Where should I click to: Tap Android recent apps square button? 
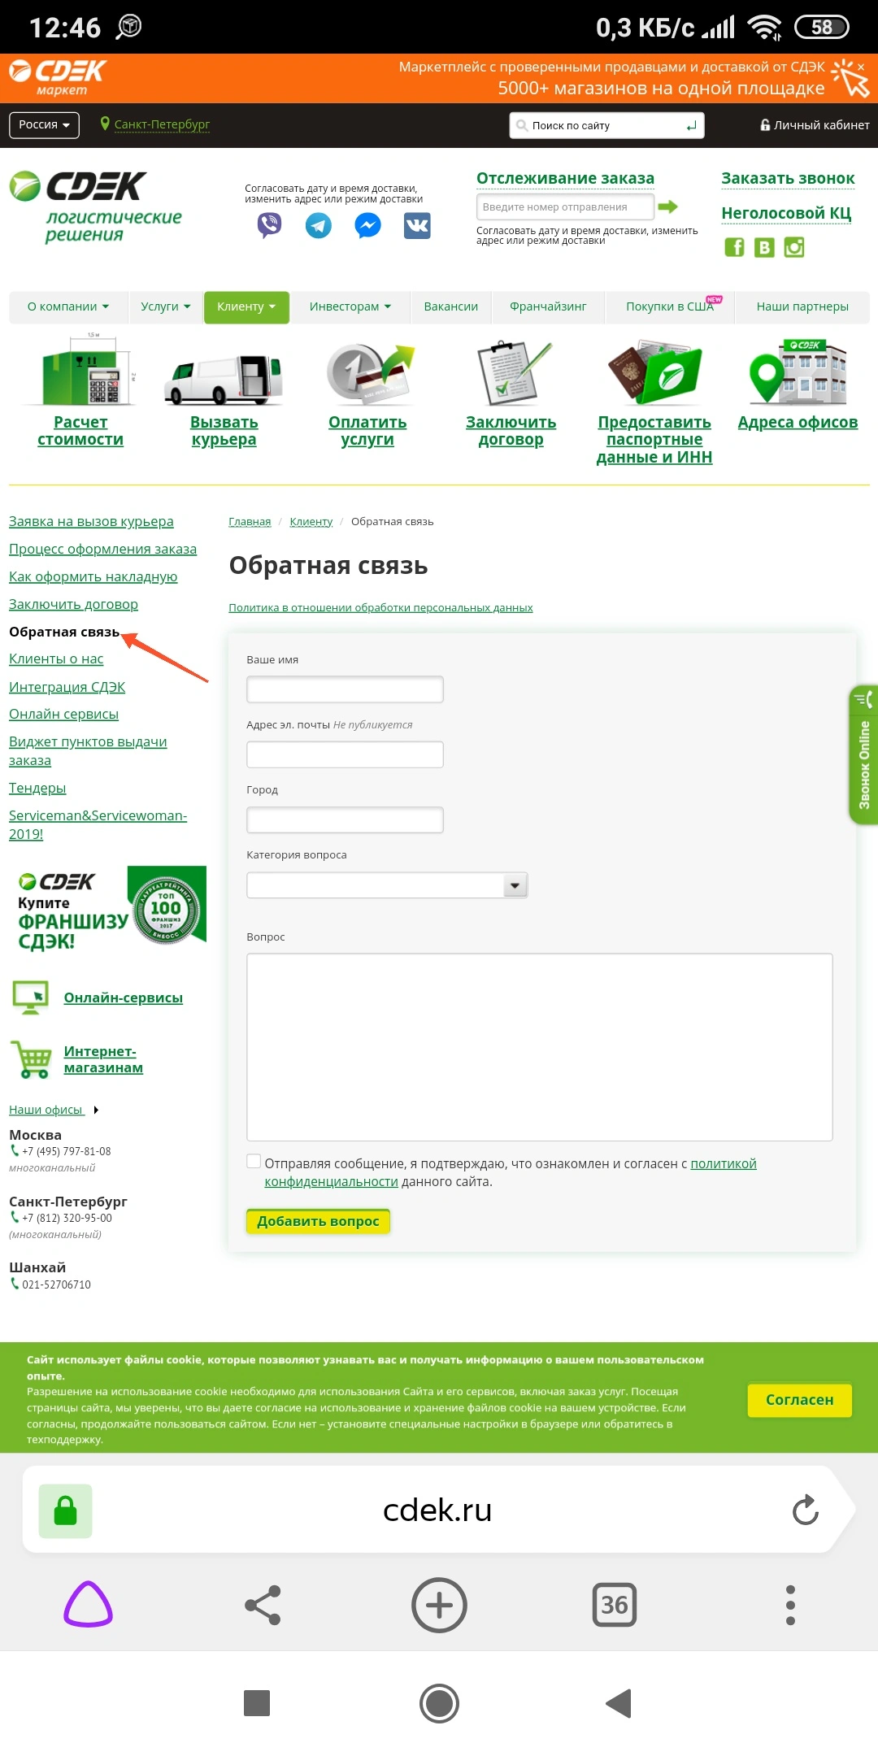[257, 1703]
